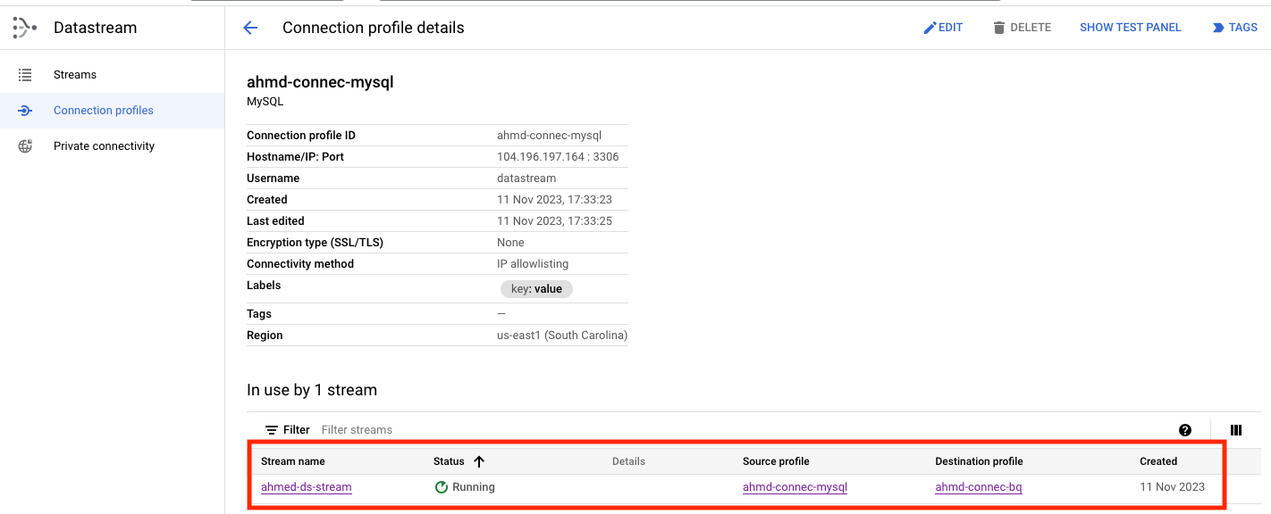Open ahmd-connec-mysql source profile link

[x=795, y=487]
